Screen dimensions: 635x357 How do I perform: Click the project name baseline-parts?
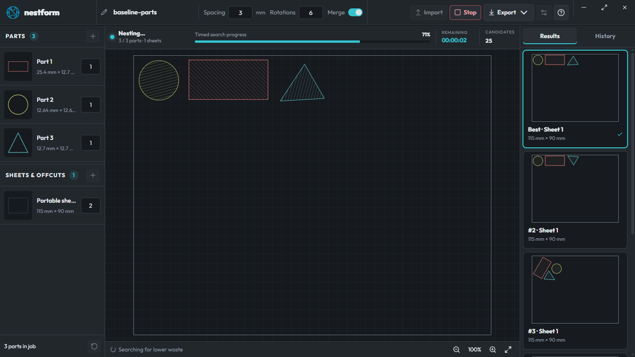click(135, 13)
